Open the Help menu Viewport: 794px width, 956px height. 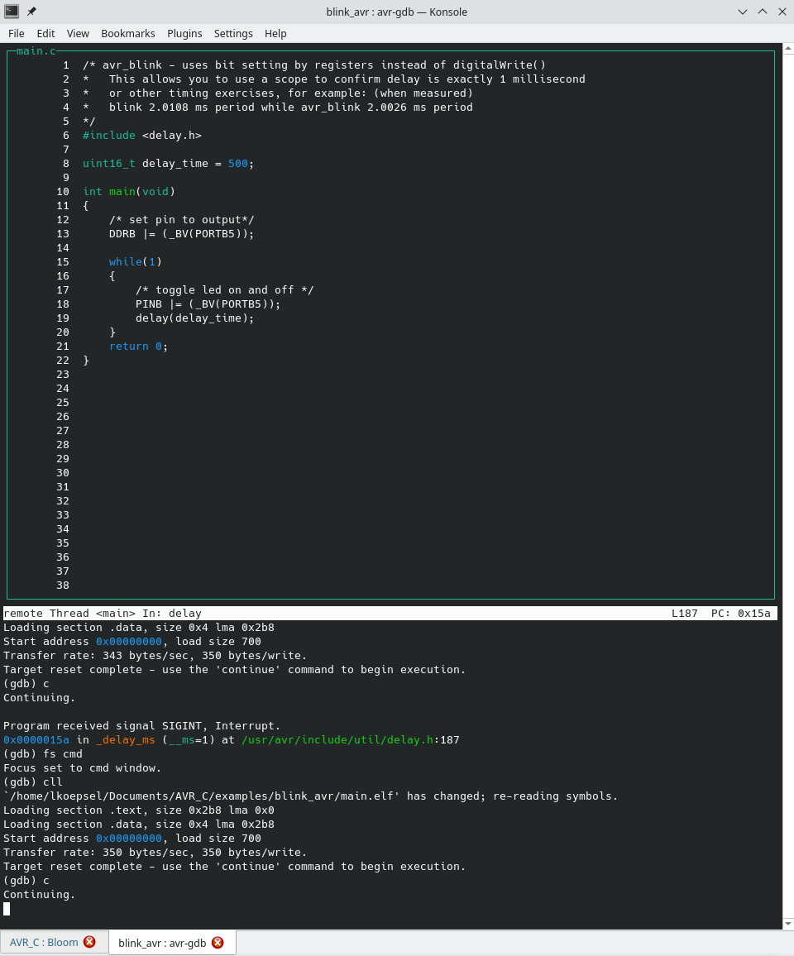pyautogui.click(x=275, y=34)
